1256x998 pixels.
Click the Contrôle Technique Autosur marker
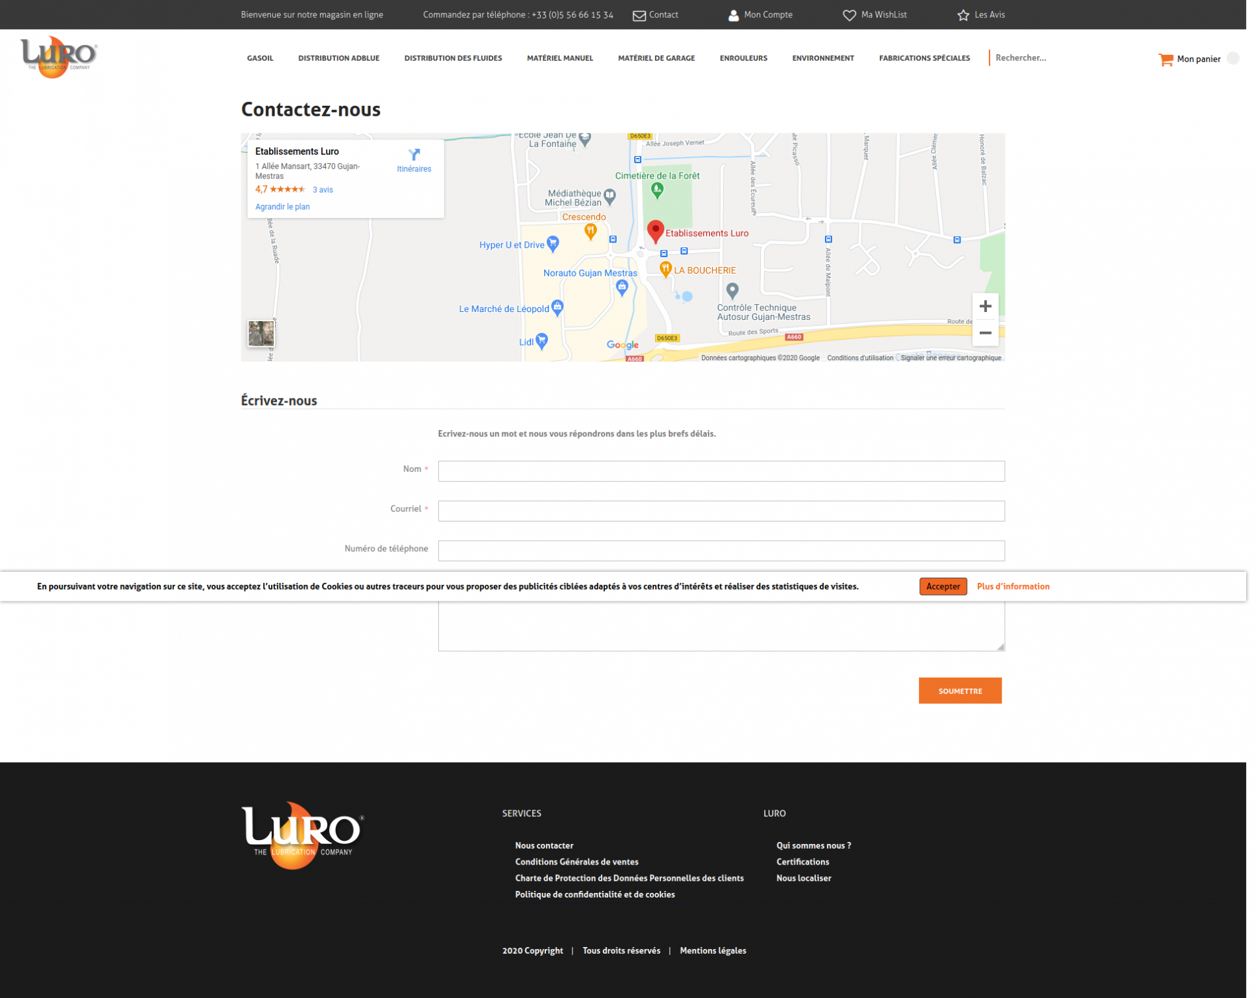coord(732,290)
